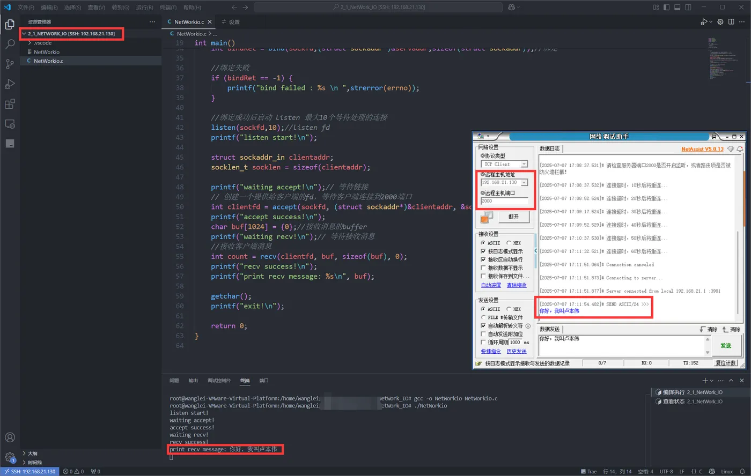The width and height of the screenshot is (751, 476).
Task: Open Remote Explorer in activity bar
Action: click(x=10, y=124)
